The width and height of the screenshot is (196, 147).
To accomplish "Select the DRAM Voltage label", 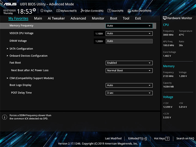I will coord(18,41).
